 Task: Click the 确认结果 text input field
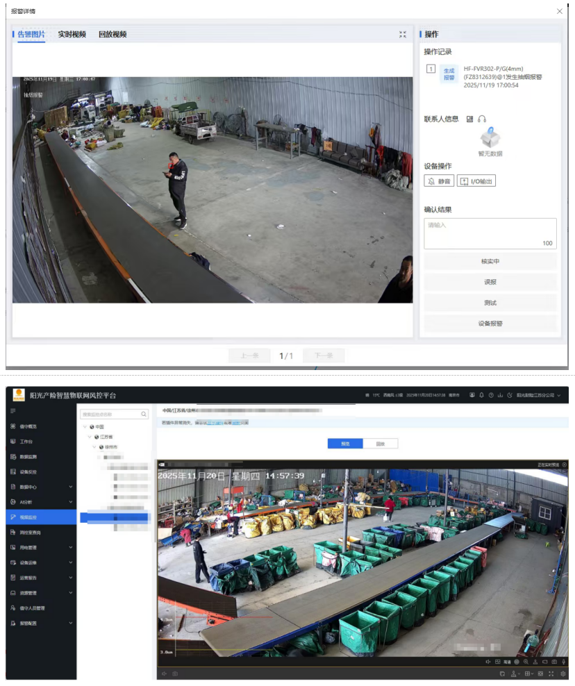point(490,233)
